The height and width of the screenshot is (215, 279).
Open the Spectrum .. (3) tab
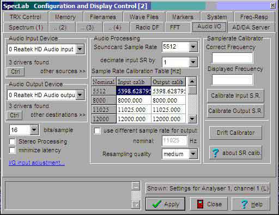(89, 27)
